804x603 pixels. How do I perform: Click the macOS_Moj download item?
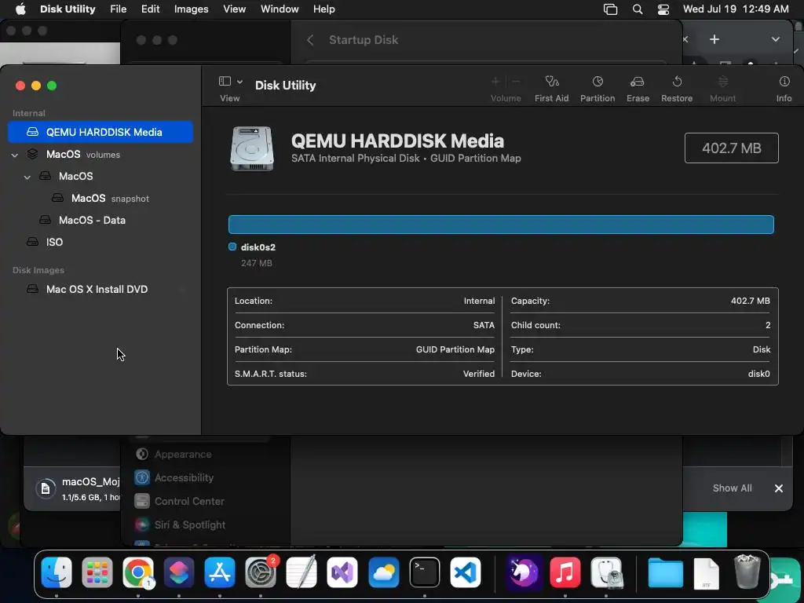pos(78,488)
